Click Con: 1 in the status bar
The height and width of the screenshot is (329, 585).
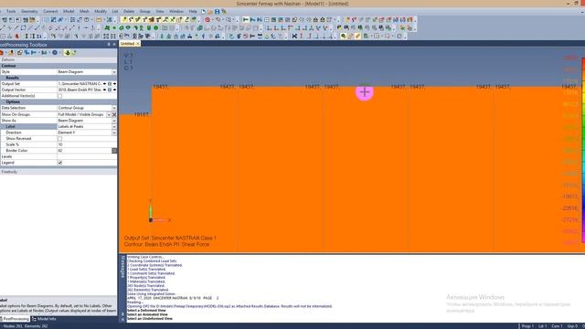[557, 326]
